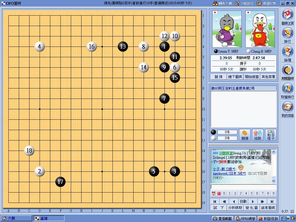Click quick-chat number 7 button

click(262, 193)
